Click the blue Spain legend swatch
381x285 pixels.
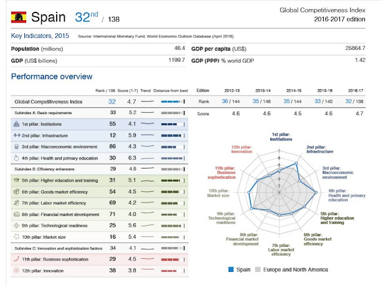click(231, 270)
